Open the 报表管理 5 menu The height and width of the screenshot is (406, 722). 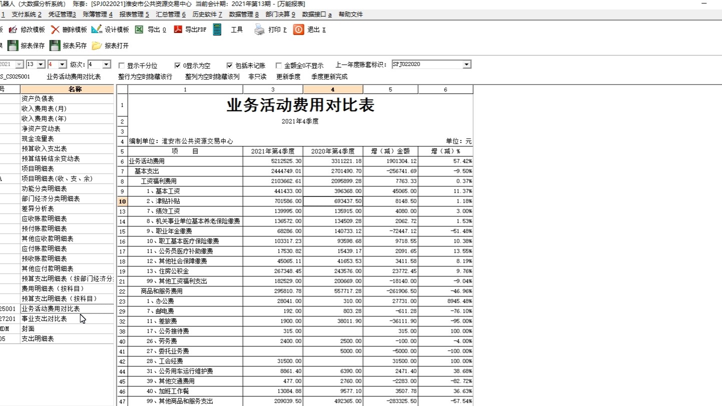point(134,14)
